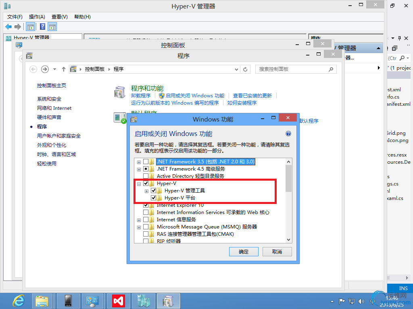Go to 控制面板主页 in sidebar
The image size is (413, 309).
pyautogui.click(x=52, y=85)
